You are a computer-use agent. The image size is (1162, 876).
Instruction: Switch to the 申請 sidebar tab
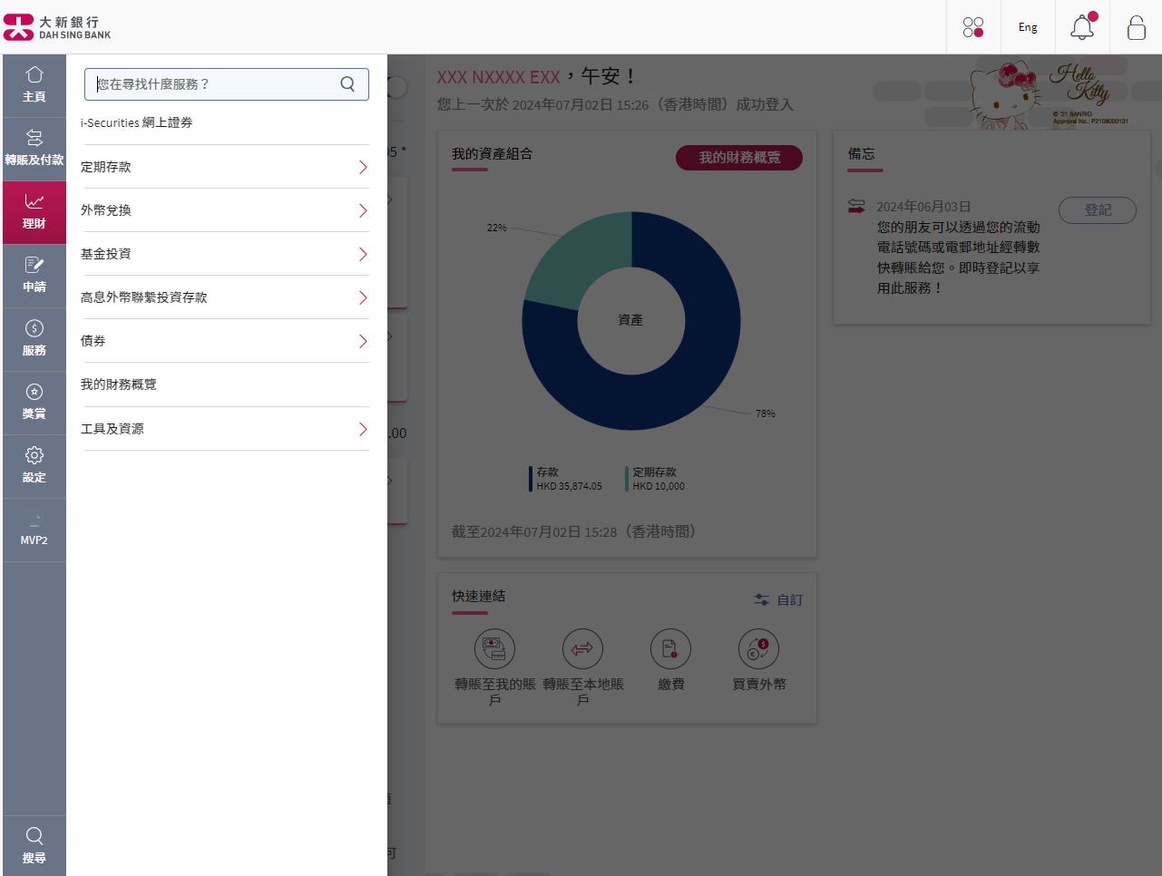click(34, 275)
